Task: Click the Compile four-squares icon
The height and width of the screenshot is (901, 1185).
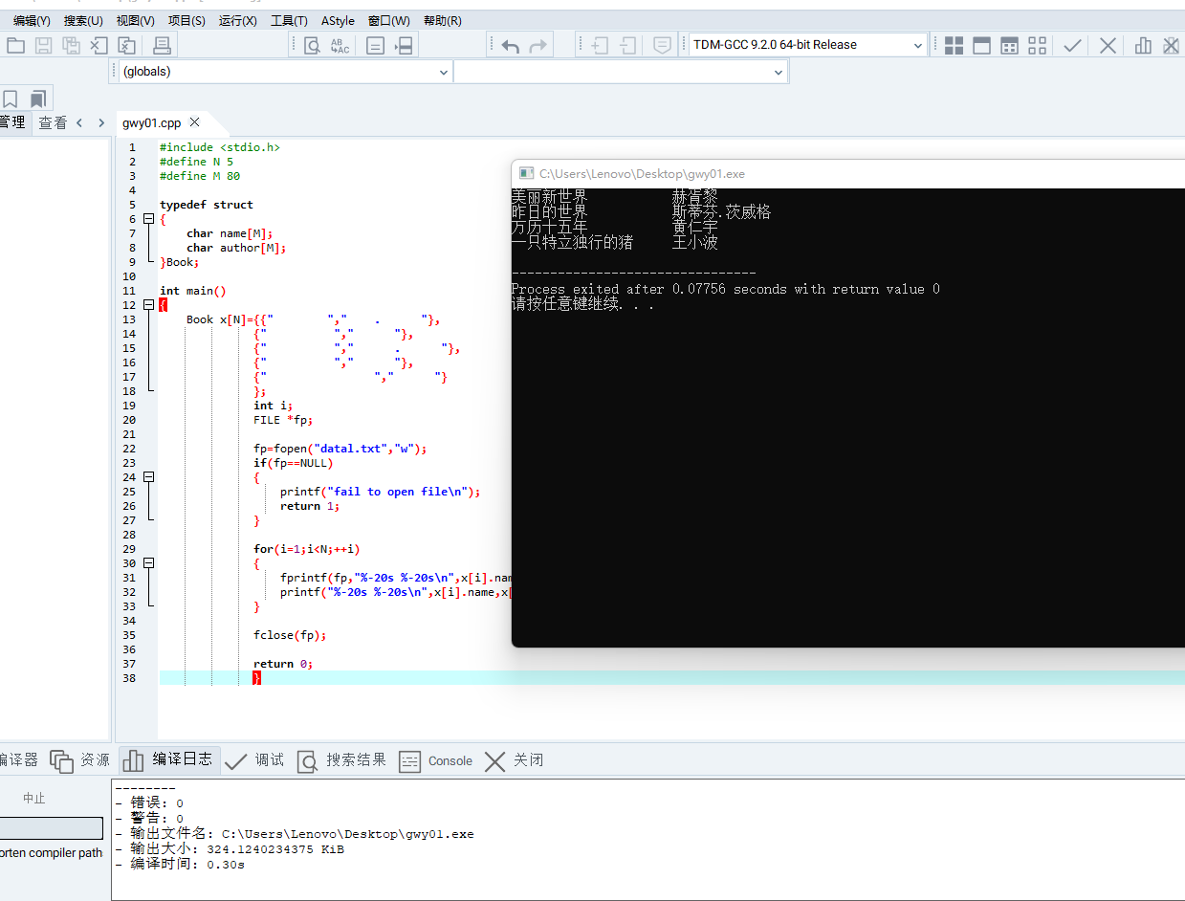Action: (954, 45)
